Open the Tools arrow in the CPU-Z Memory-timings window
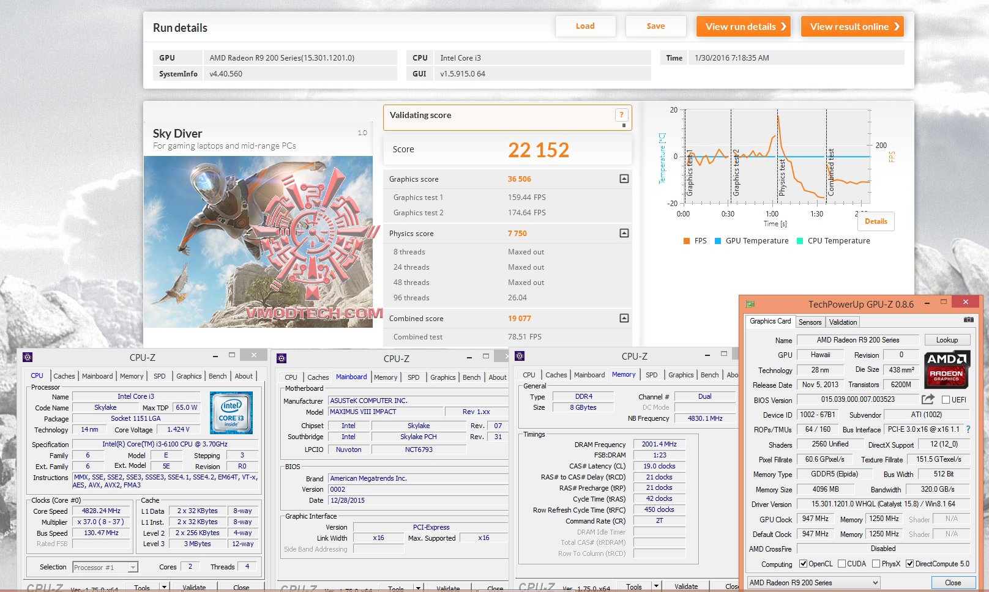Image resolution: width=989 pixels, height=592 pixels. 656,586
